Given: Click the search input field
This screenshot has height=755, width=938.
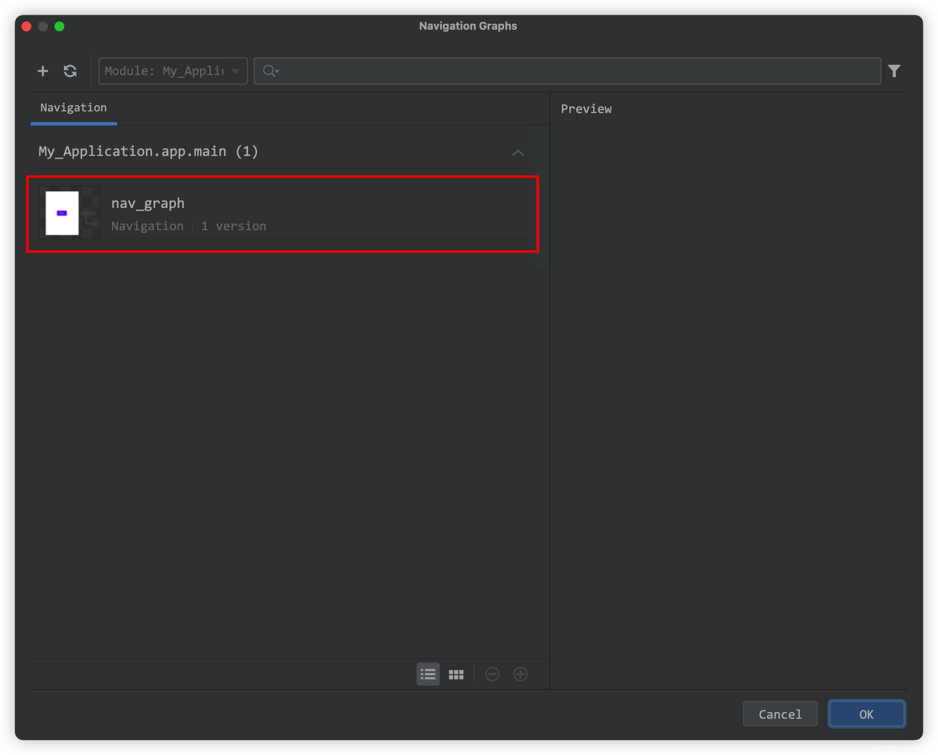Looking at the screenshot, I should click(567, 71).
